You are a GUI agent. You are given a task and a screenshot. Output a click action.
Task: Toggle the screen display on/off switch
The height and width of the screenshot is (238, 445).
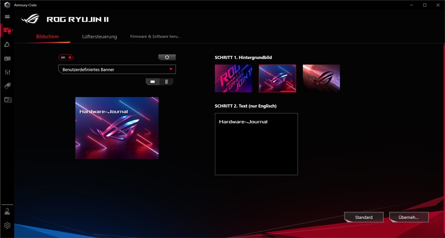pos(66,57)
